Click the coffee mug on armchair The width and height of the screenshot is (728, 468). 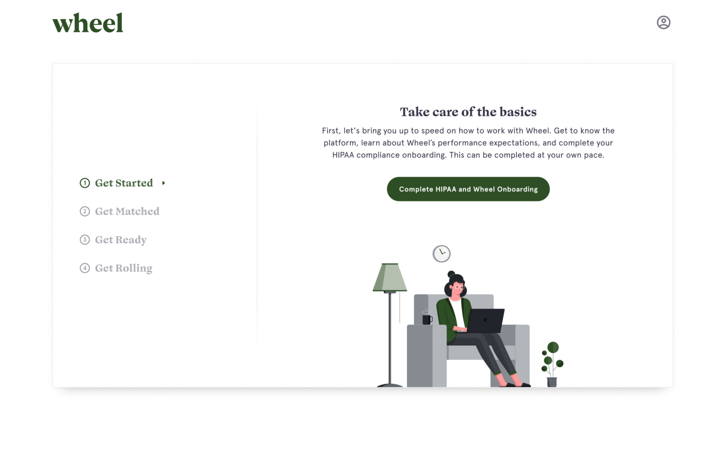click(x=427, y=318)
